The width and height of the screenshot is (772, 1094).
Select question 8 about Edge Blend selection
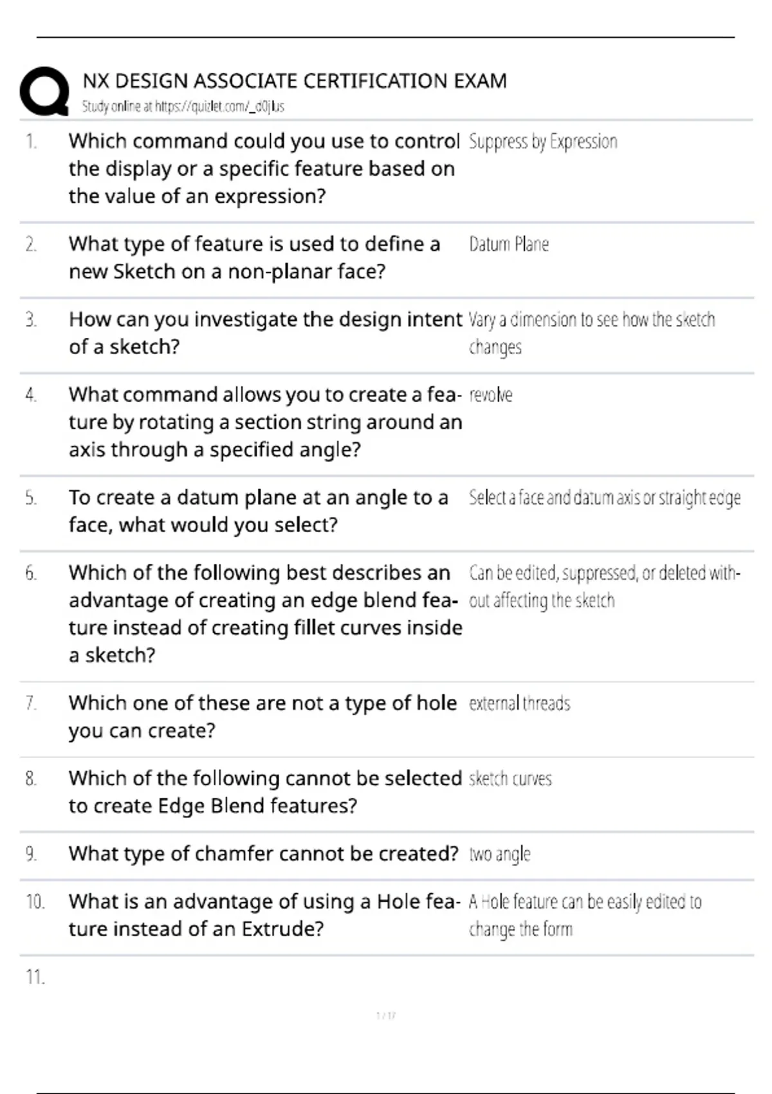[x=266, y=792]
